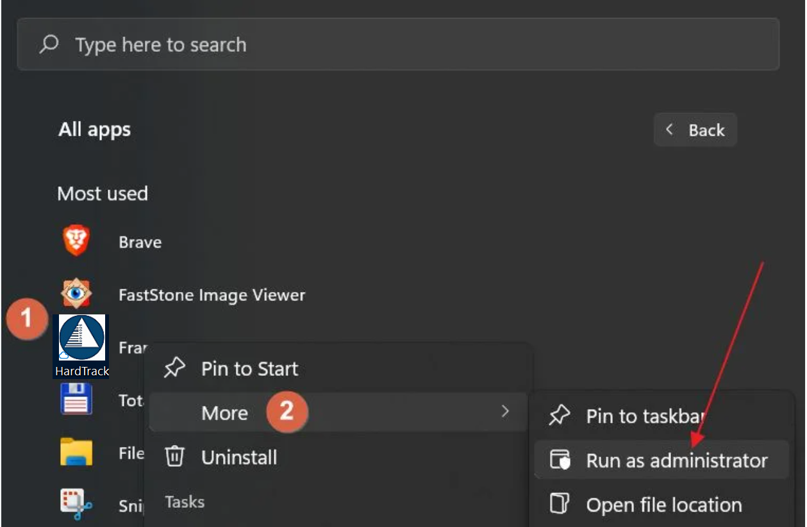The width and height of the screenshot is (807, 527).
Task: Click the pin icon beside Pin to Start
Action: click(x=174, y=368)
